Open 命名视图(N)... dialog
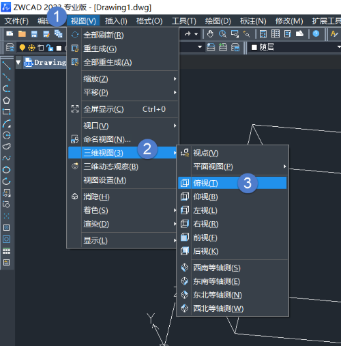This screenshot has height=346, width=341. click(123, 139)
